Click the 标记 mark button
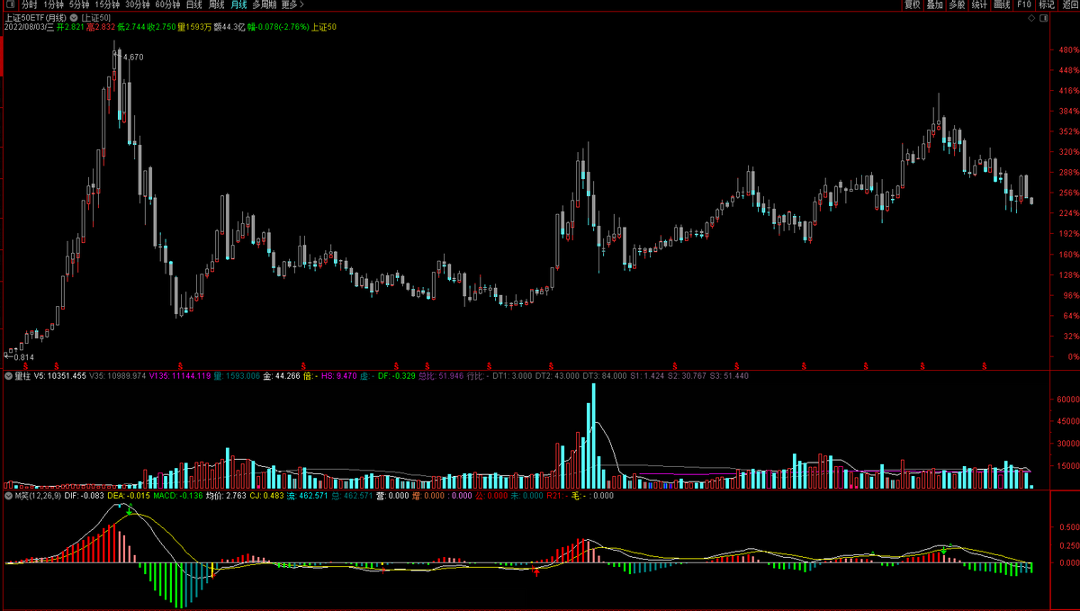 click(1047, 4)
